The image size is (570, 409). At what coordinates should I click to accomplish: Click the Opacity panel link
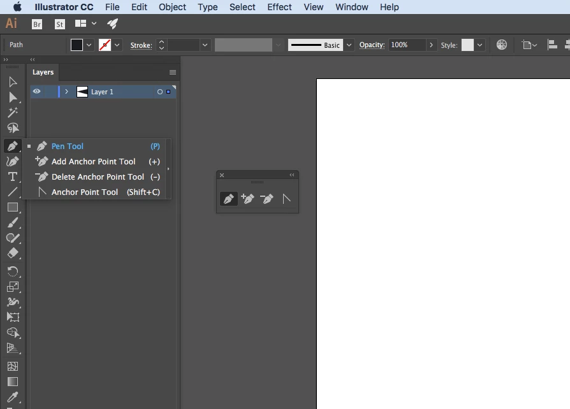372,45
